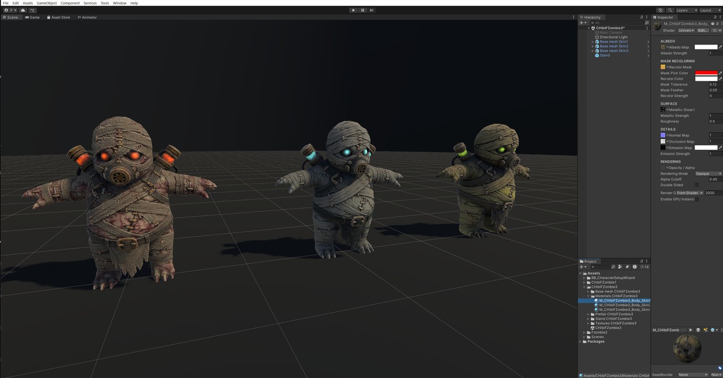Select the Emission Map texture slot

pyautogui.click(x=663, y=147)
